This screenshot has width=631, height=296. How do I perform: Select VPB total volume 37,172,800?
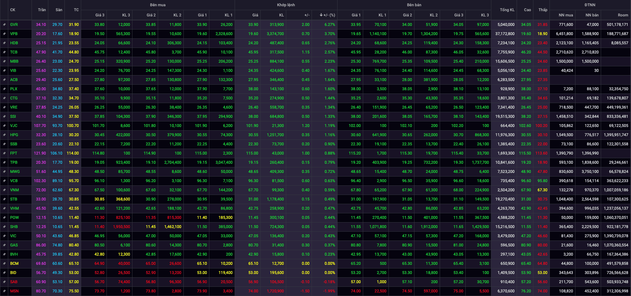click(505, 34)
